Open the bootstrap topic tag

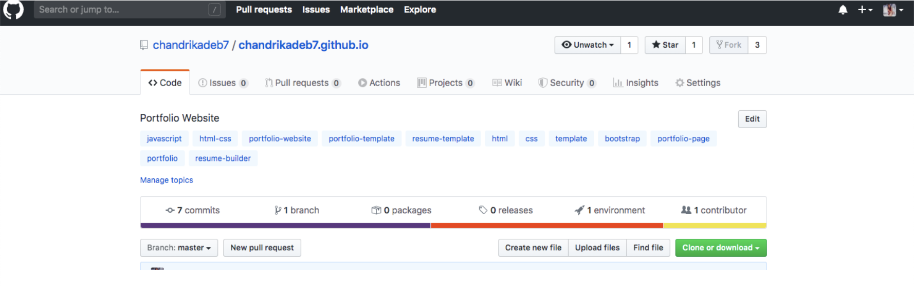622,138
